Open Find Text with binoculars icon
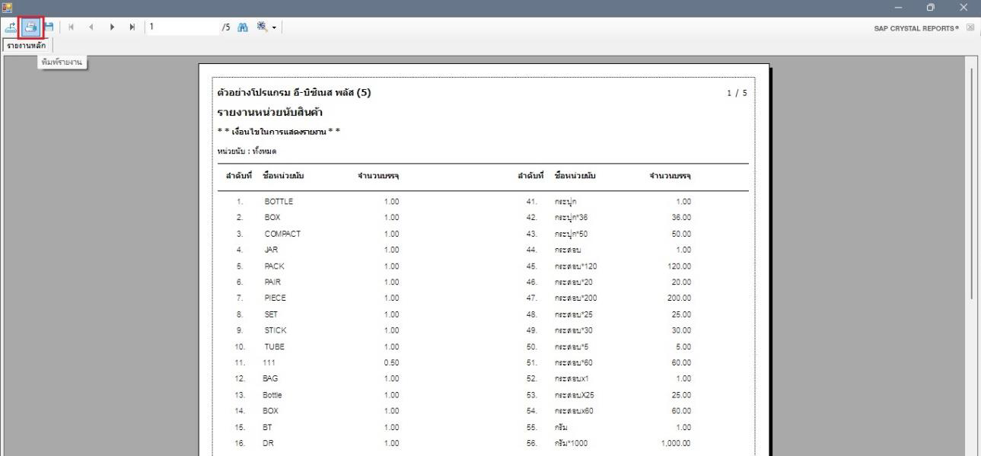This screenshot has height=456, width=981. pyautogui.click(x=245, y=27)
